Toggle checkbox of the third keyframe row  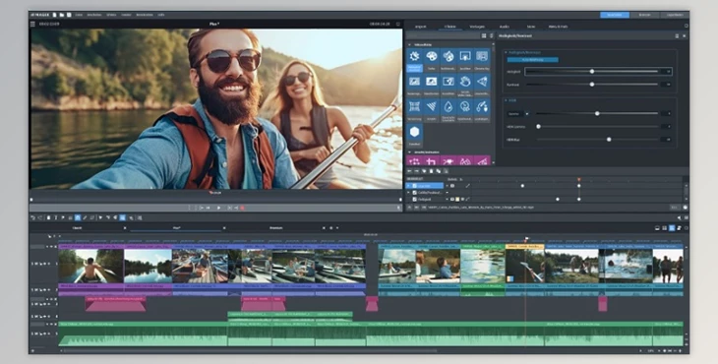(415, 199)
